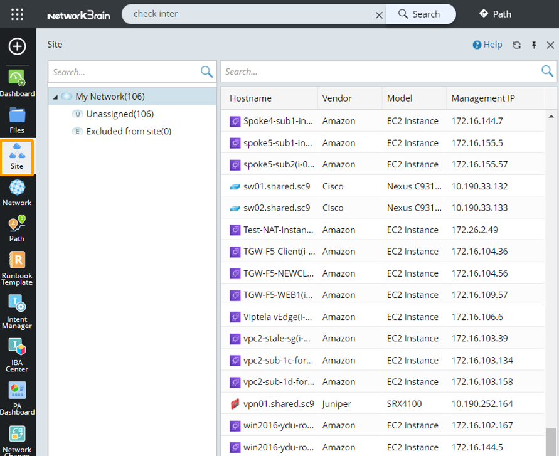Switch to the Path tab in header
559x456 pixels.
pyautogui.click(x=495, y=14)
